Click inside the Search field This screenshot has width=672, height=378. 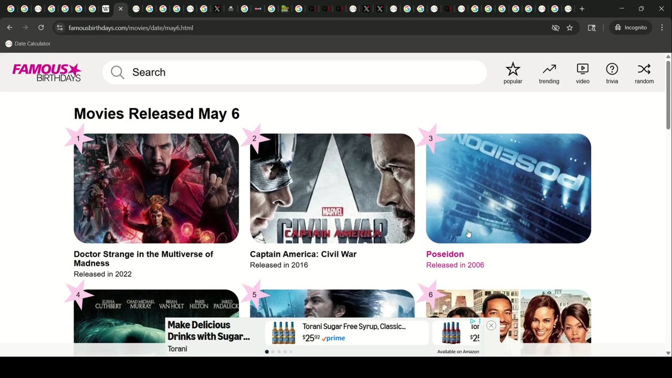point(295,72)
